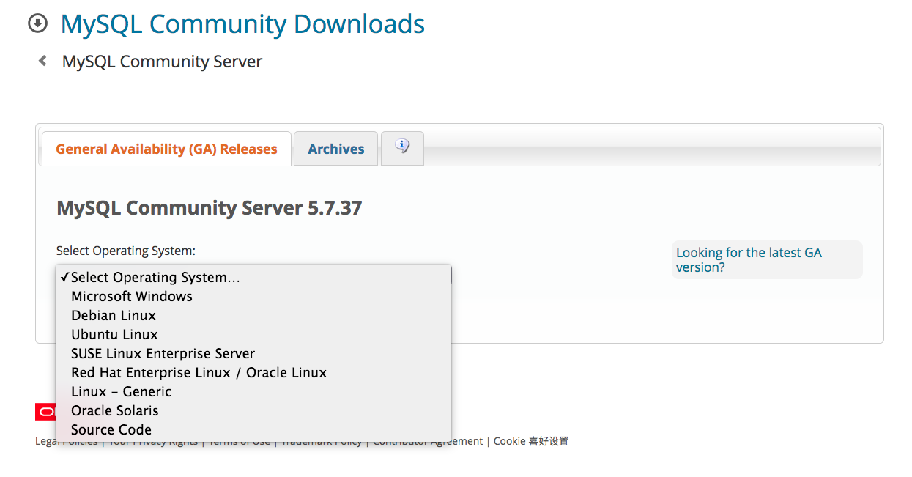Image resolution: width=912 pixels, height=477 pixels.
Task: Open Looking for the latest GA version link
Action: [749, 259]
